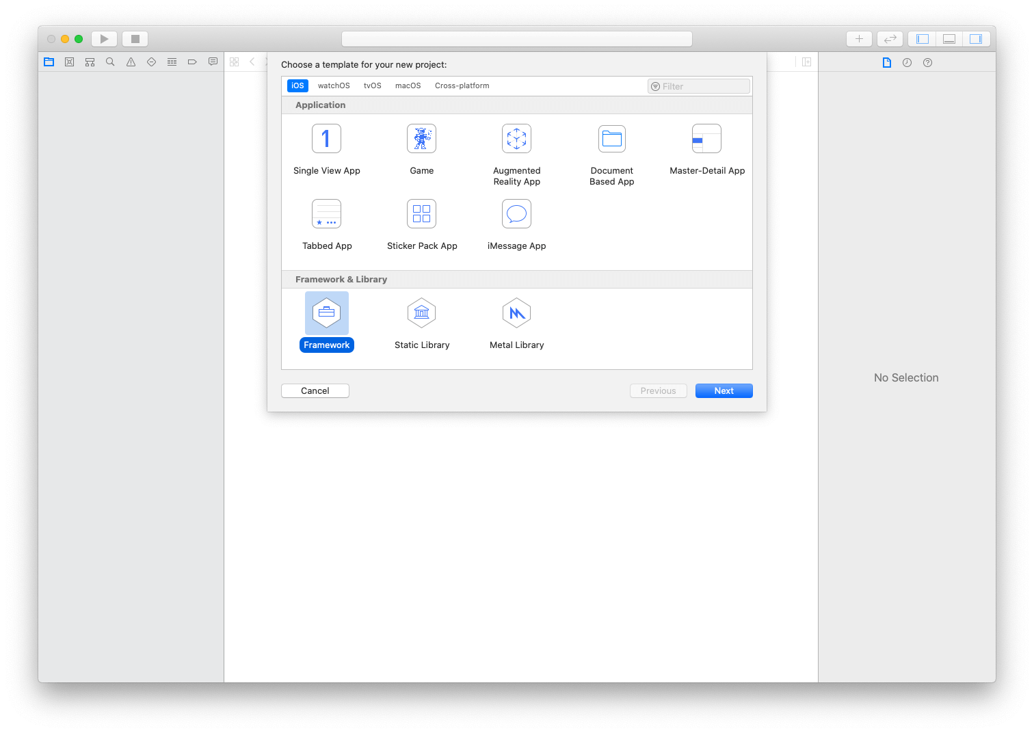Run the project with the play button

104,39
